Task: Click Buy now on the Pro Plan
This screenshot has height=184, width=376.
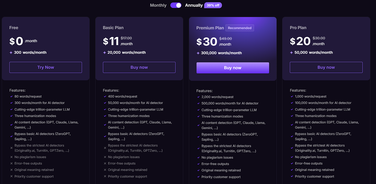Action: click(x=326, y=67)
